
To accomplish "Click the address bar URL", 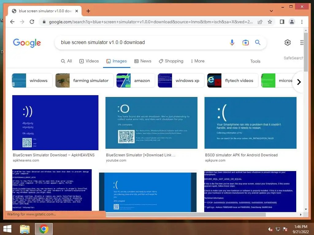I will tap(151, 22).
